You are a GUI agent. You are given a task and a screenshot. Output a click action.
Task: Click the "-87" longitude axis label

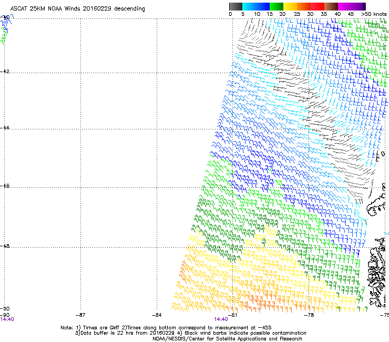(x=80, y=315)
